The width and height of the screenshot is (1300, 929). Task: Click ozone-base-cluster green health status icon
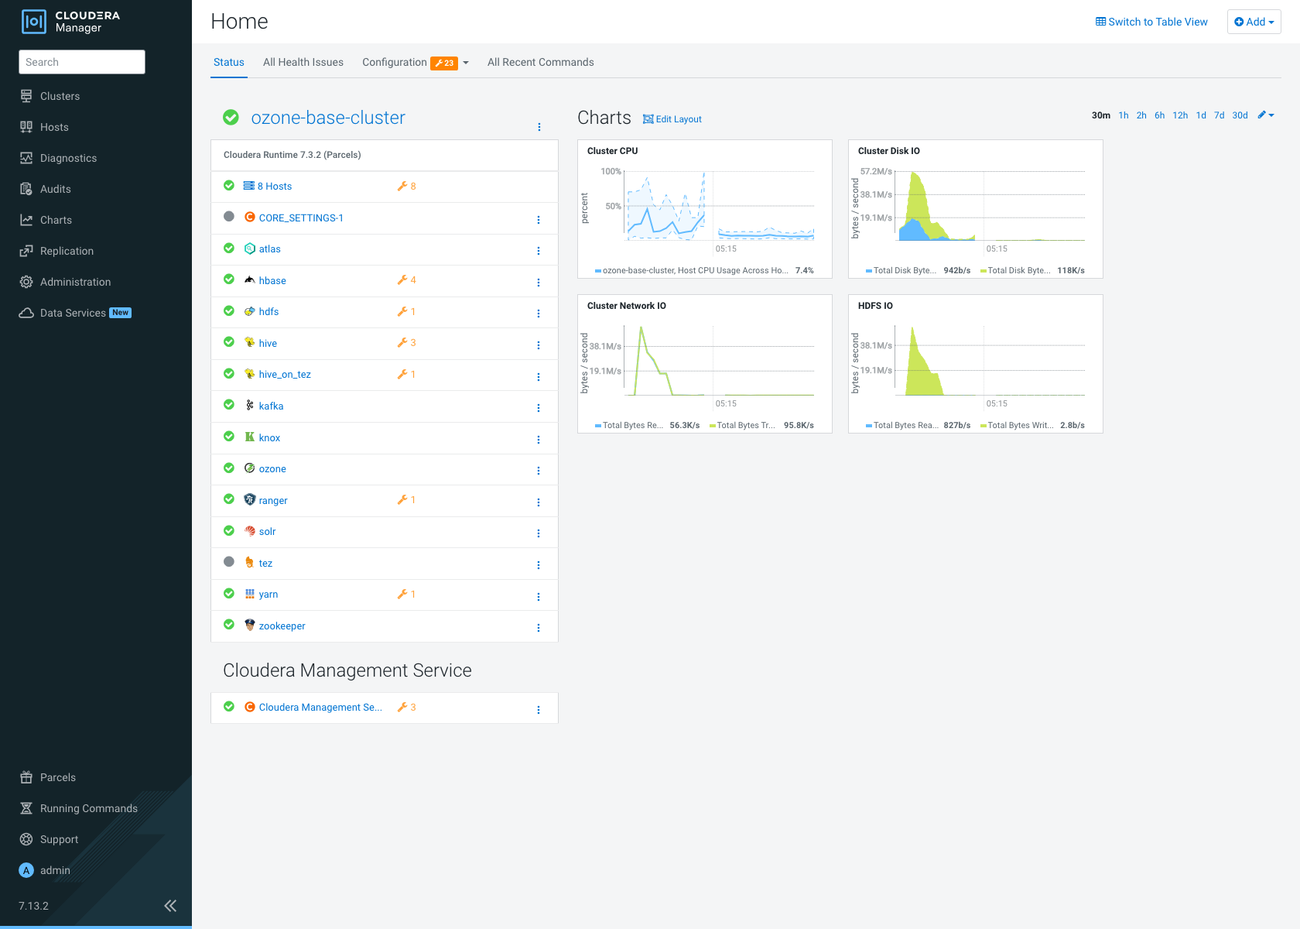pos(231,118)
